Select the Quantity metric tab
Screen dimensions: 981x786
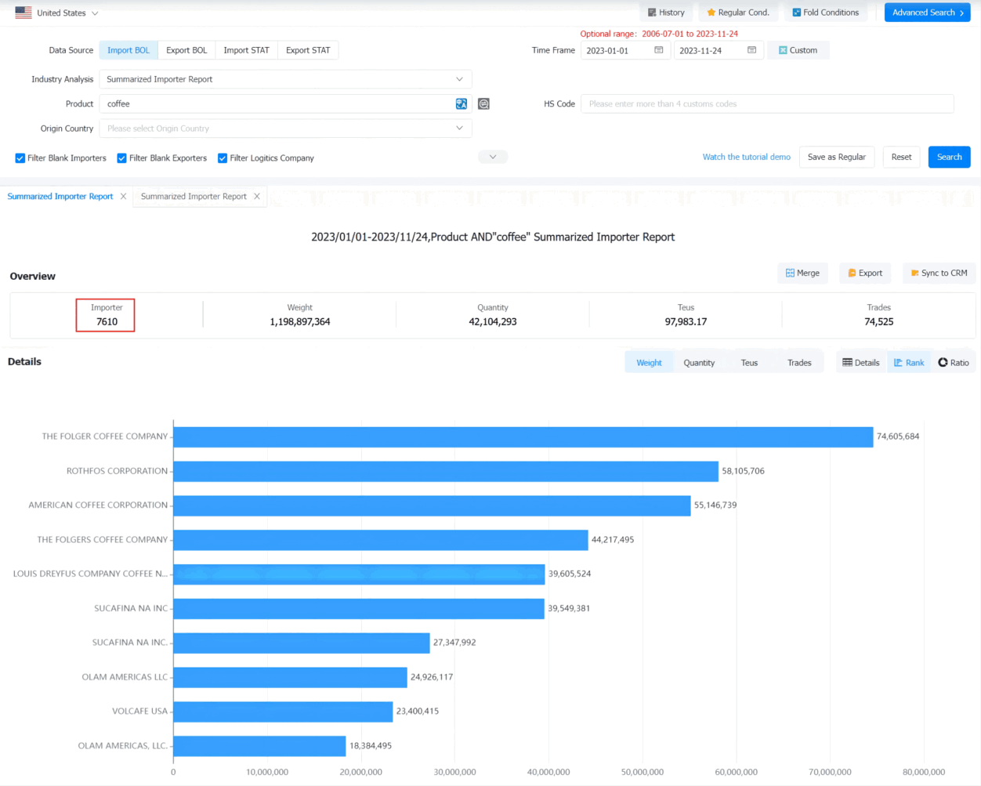click(x=699, y=362)
